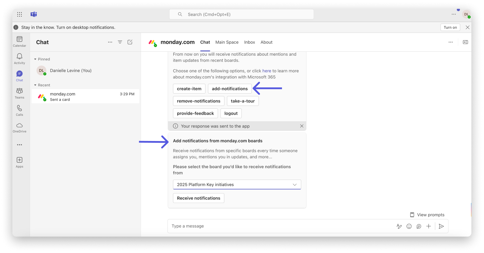This screenshot has width=484, height=253.
Task: Open the Inbox tab
Action: (249, 42)
